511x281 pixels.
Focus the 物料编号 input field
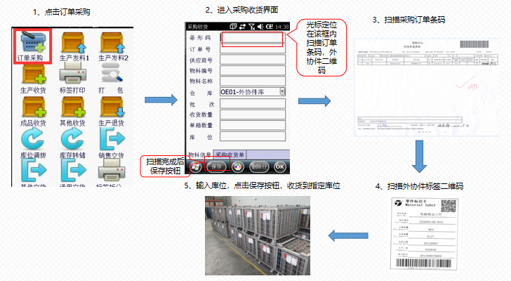point(253,70)
